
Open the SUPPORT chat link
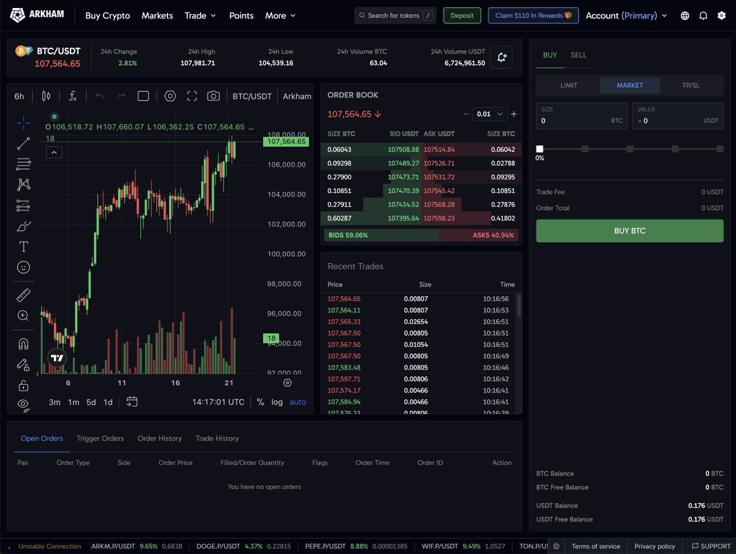click(x=711, y=546)
